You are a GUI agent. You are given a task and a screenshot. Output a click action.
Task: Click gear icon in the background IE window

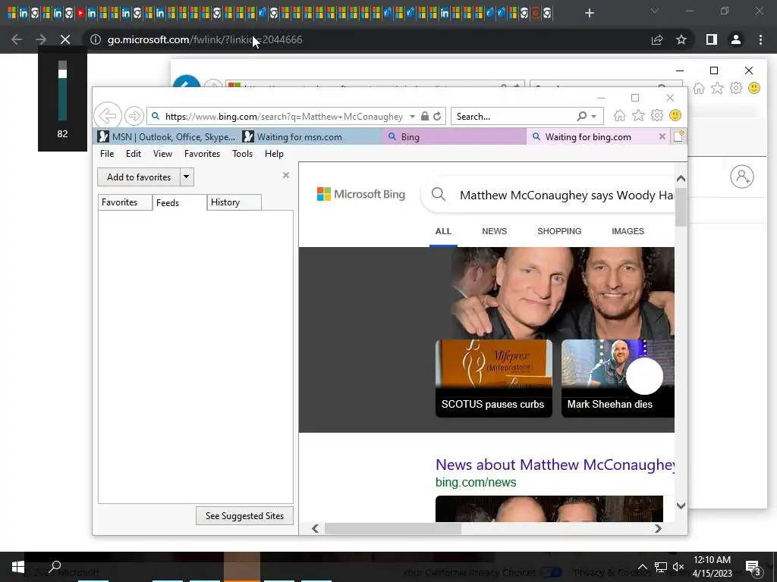coord(736,89)
